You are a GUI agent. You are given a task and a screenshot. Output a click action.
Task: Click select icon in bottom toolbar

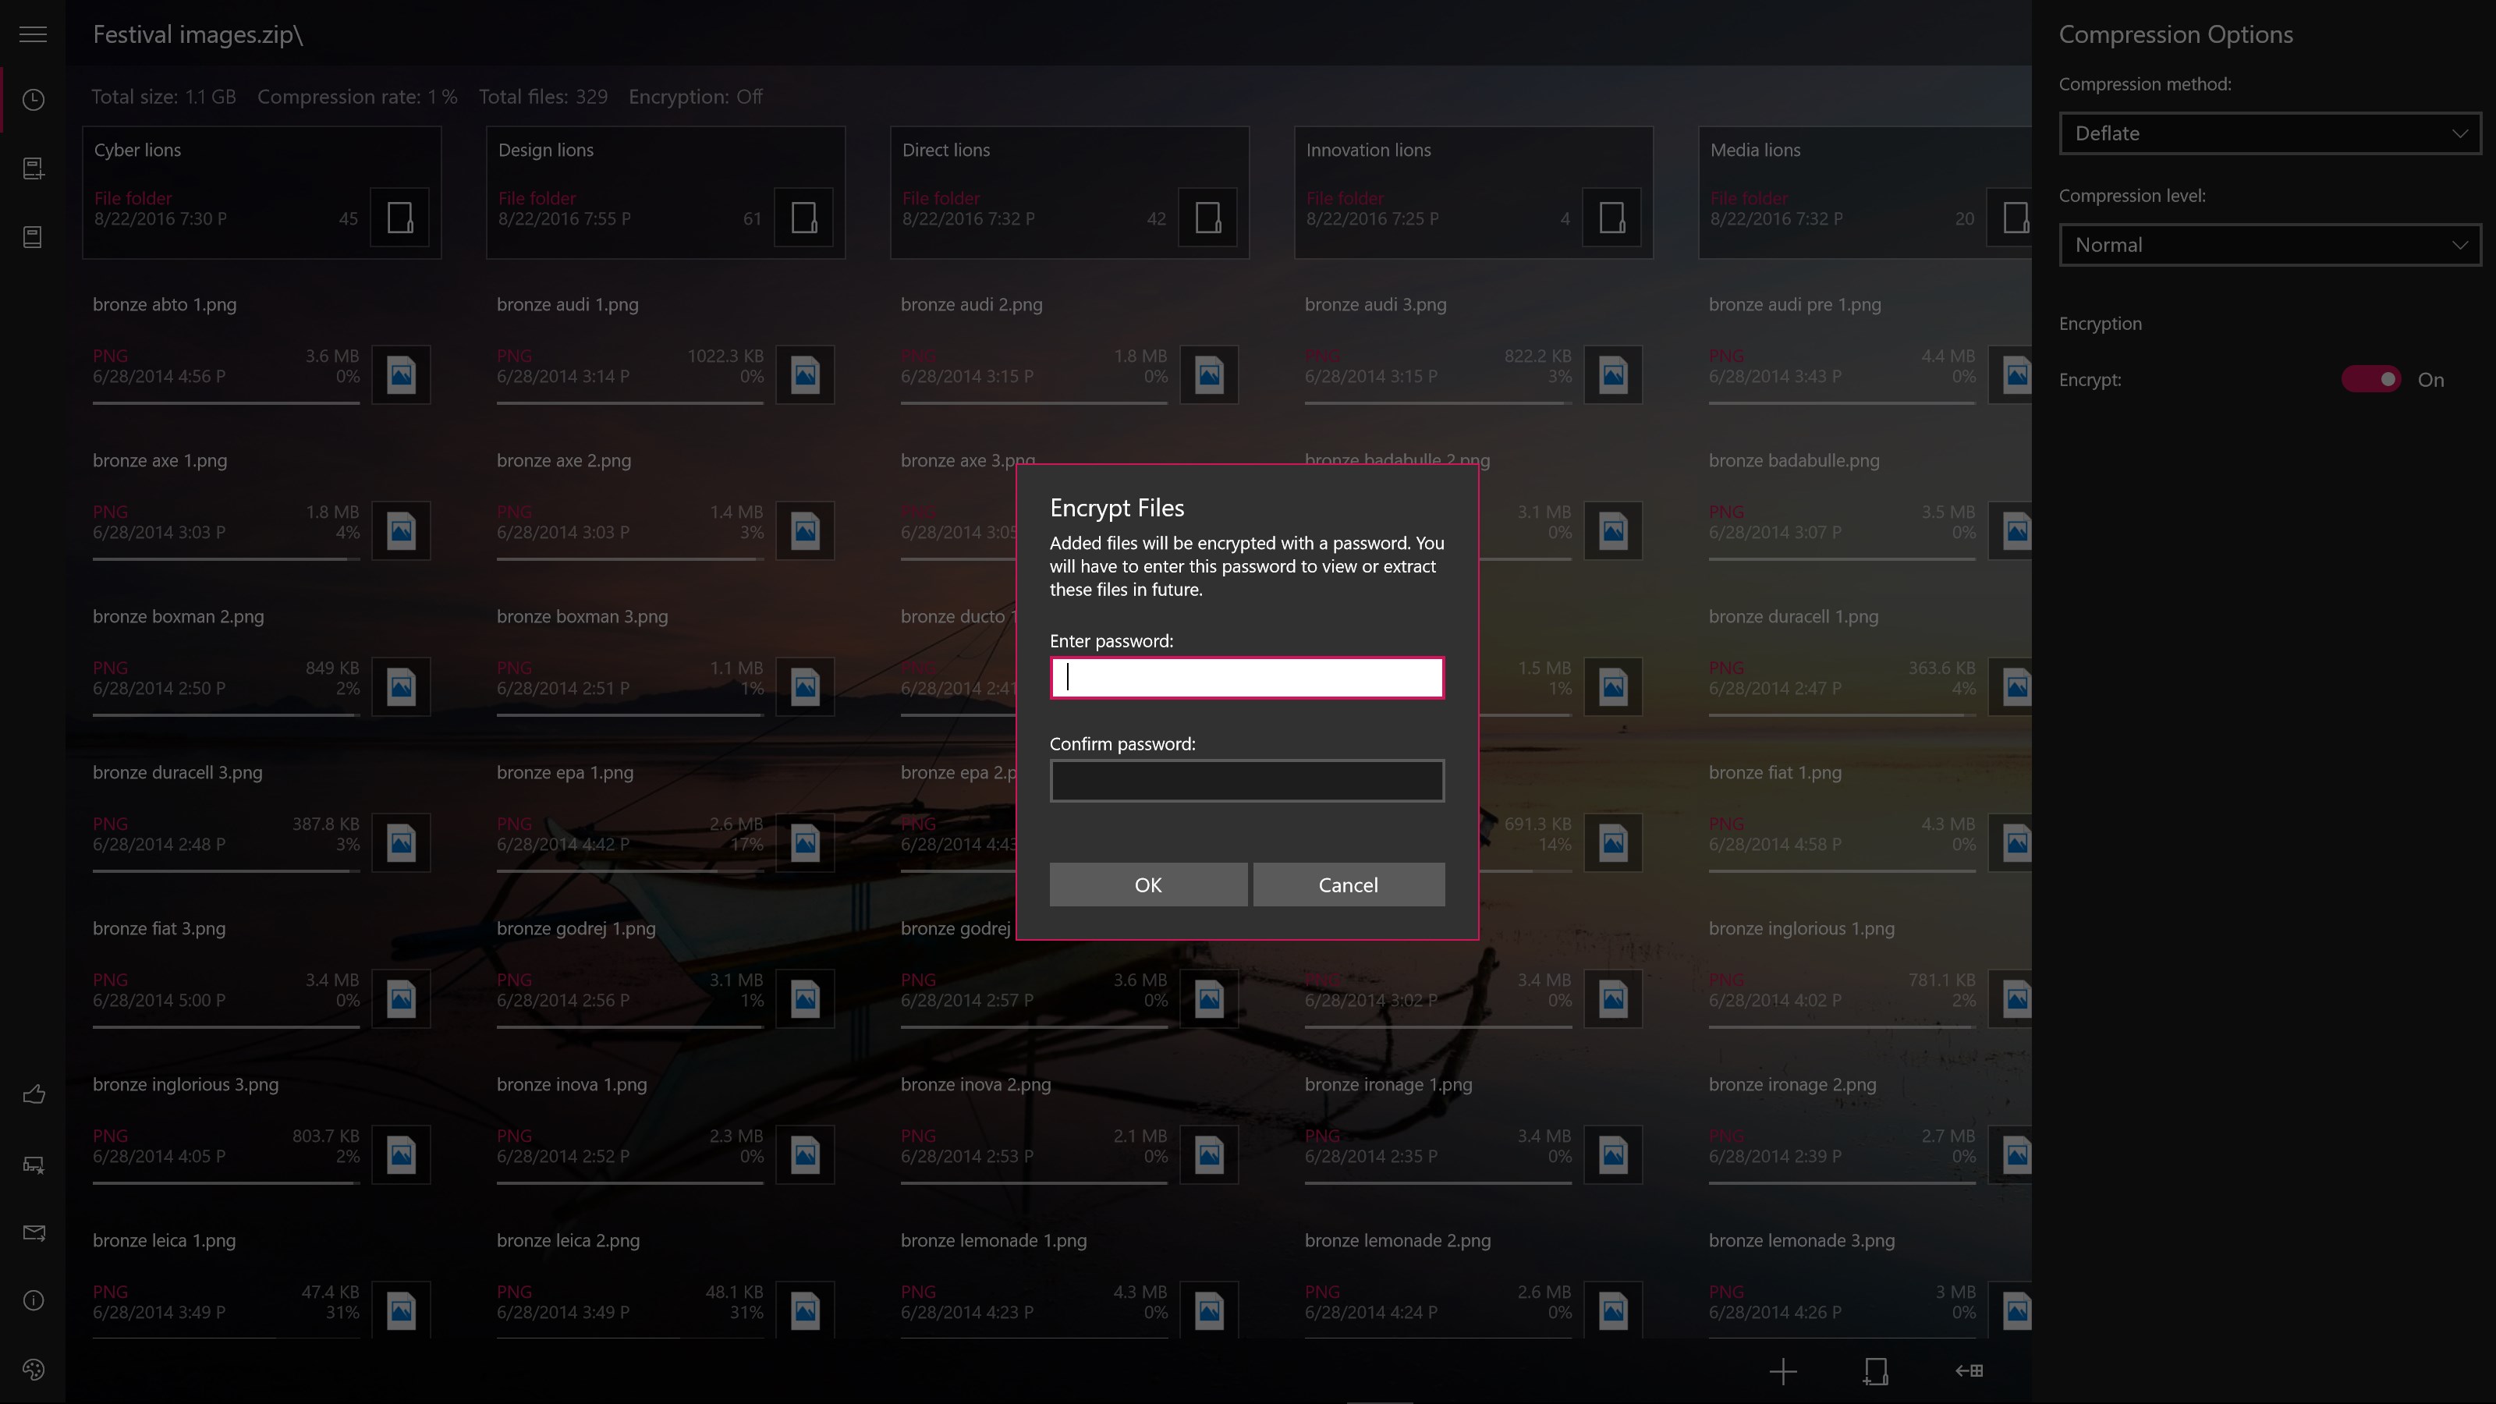point(1875,1370)
